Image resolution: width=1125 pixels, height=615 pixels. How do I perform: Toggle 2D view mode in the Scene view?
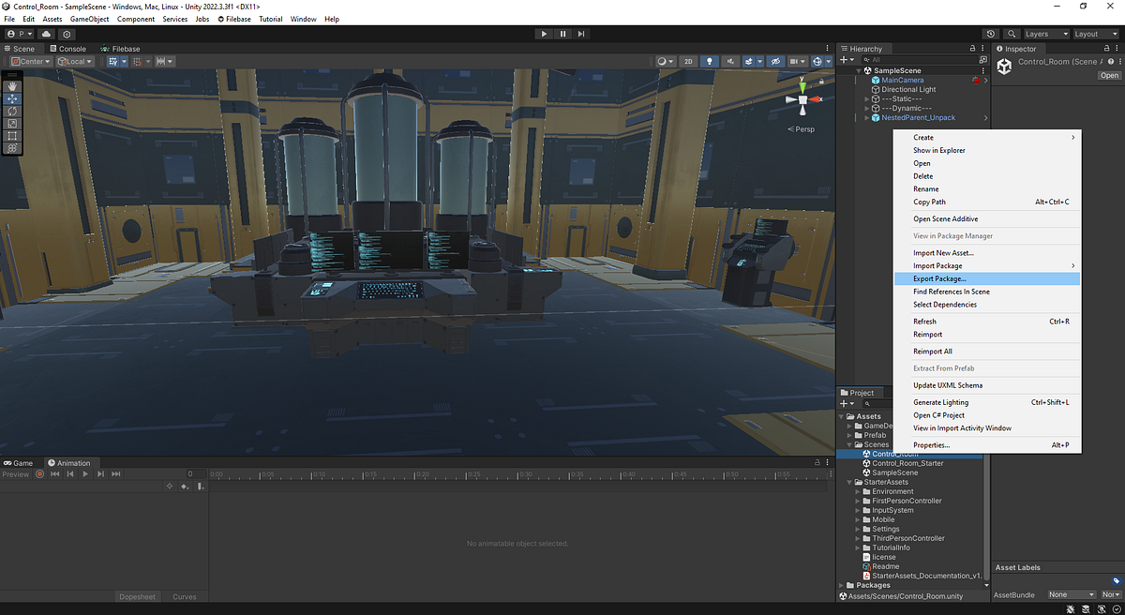click(687, 61)
